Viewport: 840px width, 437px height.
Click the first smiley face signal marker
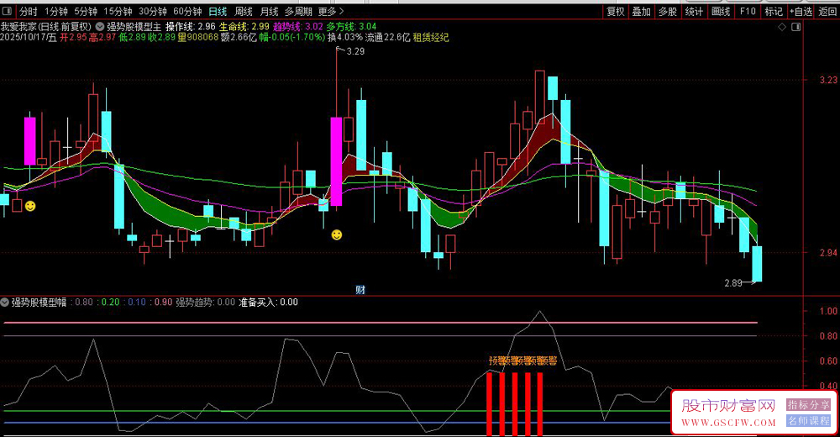pyautogui.click(x=30, y=206)
